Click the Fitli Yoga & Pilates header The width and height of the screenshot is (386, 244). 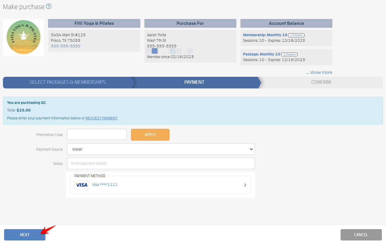94,23
